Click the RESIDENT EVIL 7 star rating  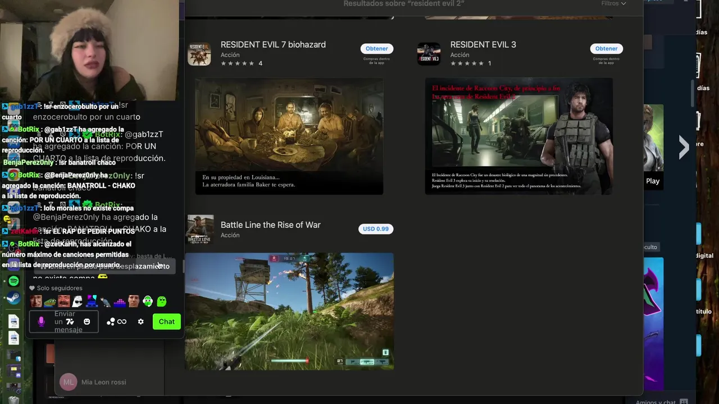238,63
